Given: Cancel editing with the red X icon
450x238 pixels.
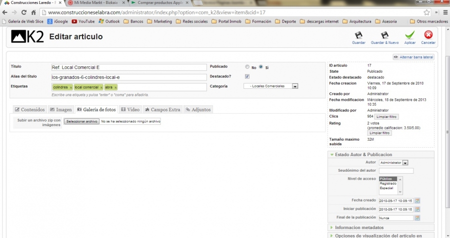Looking at the screenshot, I should pyautogui.click(x=428, y=34).
